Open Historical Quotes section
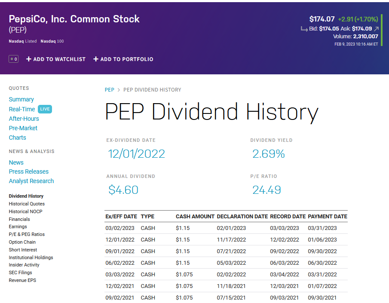Viewport: 389px width, 303px height. pos(27,204)
